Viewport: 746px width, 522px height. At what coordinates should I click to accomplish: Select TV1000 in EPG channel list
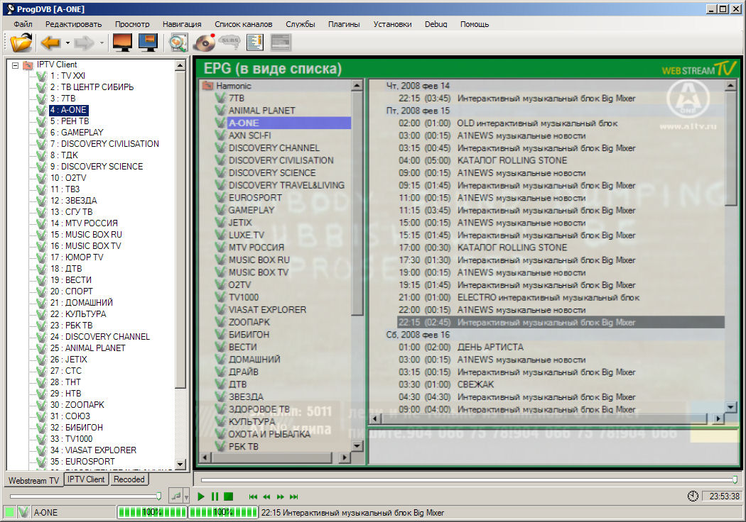[x=244, y=297]
